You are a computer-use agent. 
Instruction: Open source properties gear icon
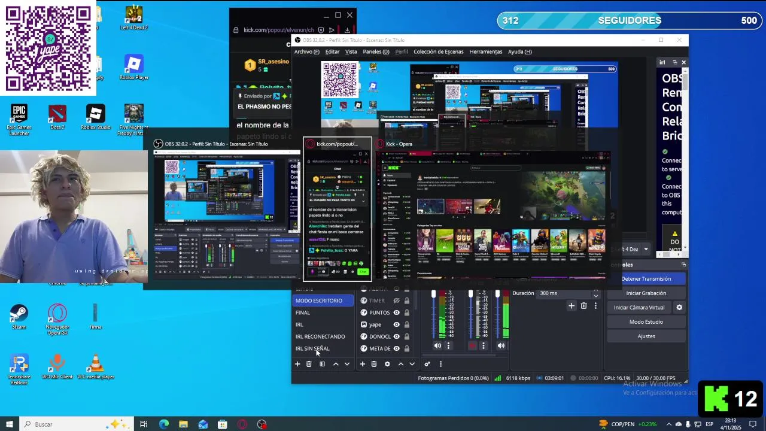pyautogui.click(x=387, y=364)
